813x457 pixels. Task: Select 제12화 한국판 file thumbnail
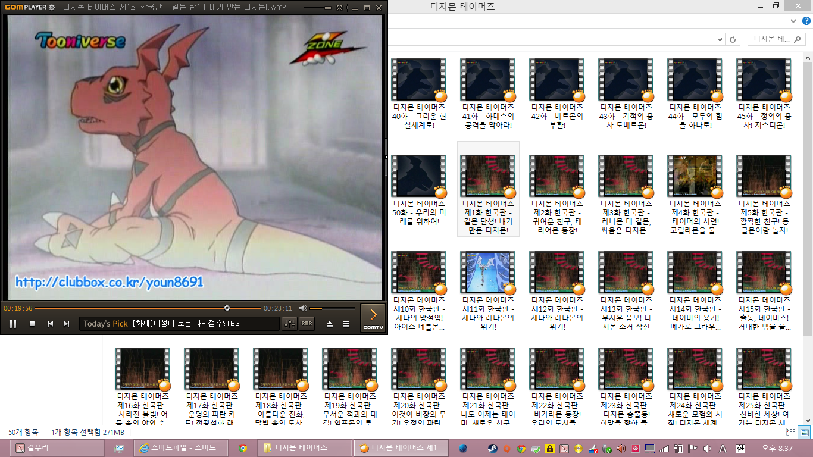coord(555,273)
